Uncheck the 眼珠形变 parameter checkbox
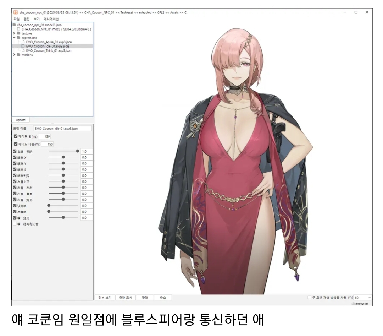383x336 pixels. [15, 175]
